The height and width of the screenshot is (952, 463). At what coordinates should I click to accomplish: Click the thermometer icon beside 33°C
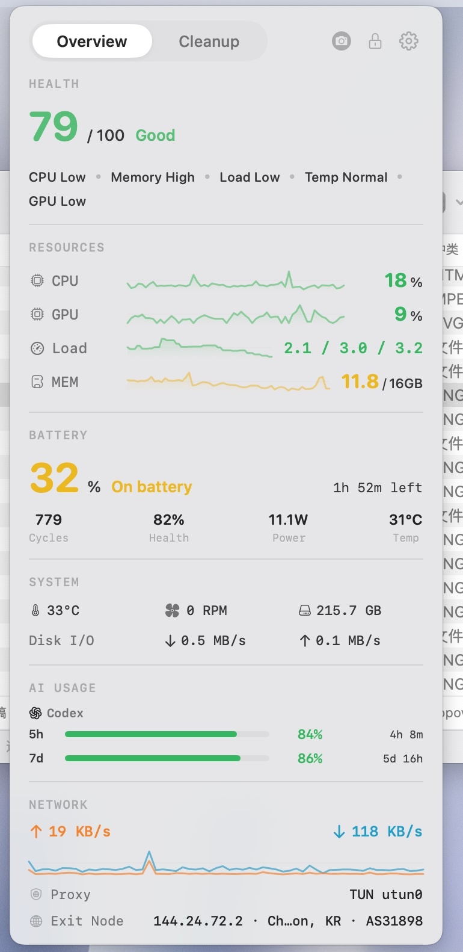pos(35,610)
